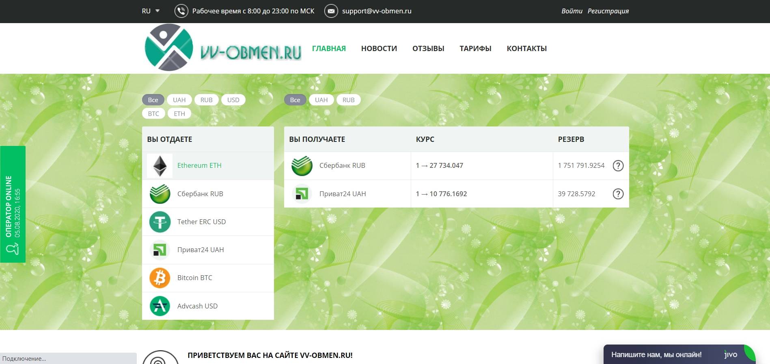Viewport: 770px width, 364px height.
Task: Click Сбербанк icon in give list
Action: click(160, 194)
